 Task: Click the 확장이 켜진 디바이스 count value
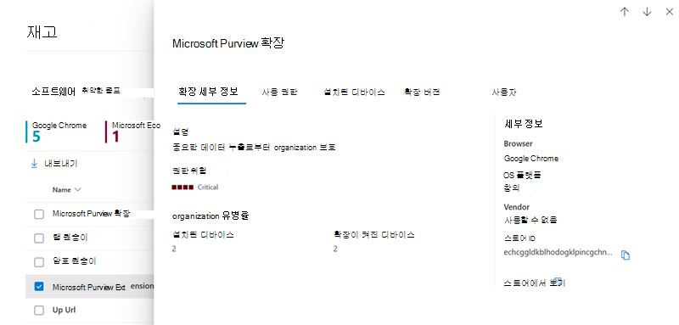[335, 249]
